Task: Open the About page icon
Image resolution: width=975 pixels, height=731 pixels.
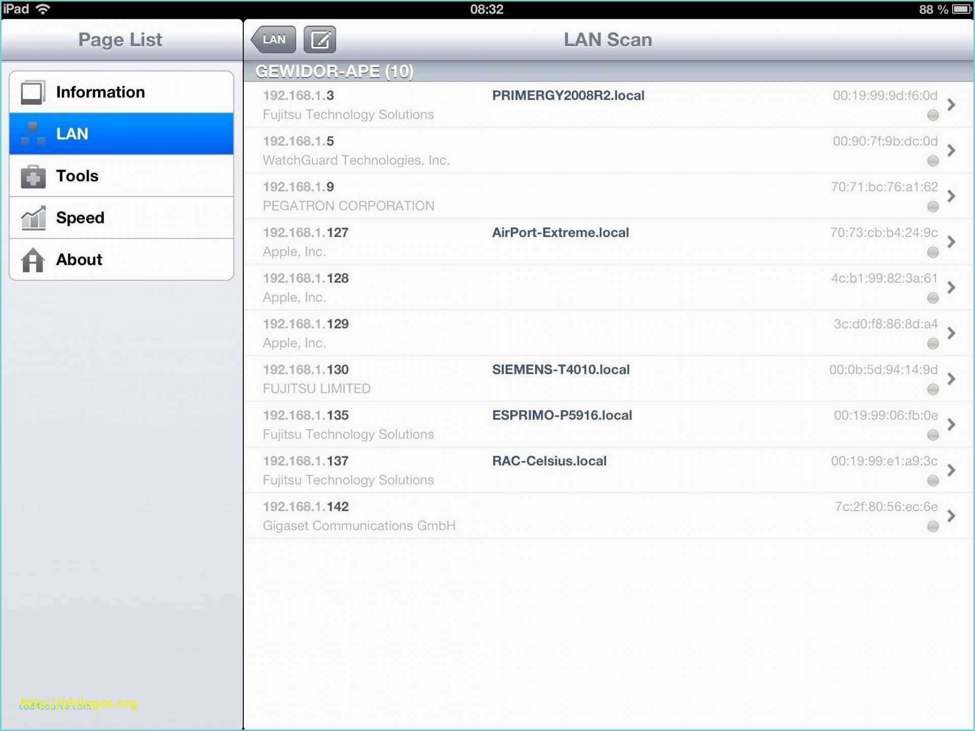Action: (x=36, y=259)
